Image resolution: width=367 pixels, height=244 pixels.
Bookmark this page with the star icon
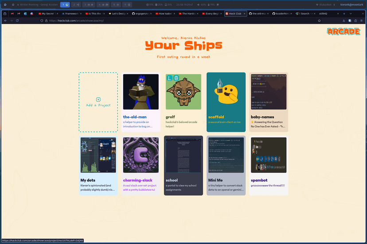[319, 20]
